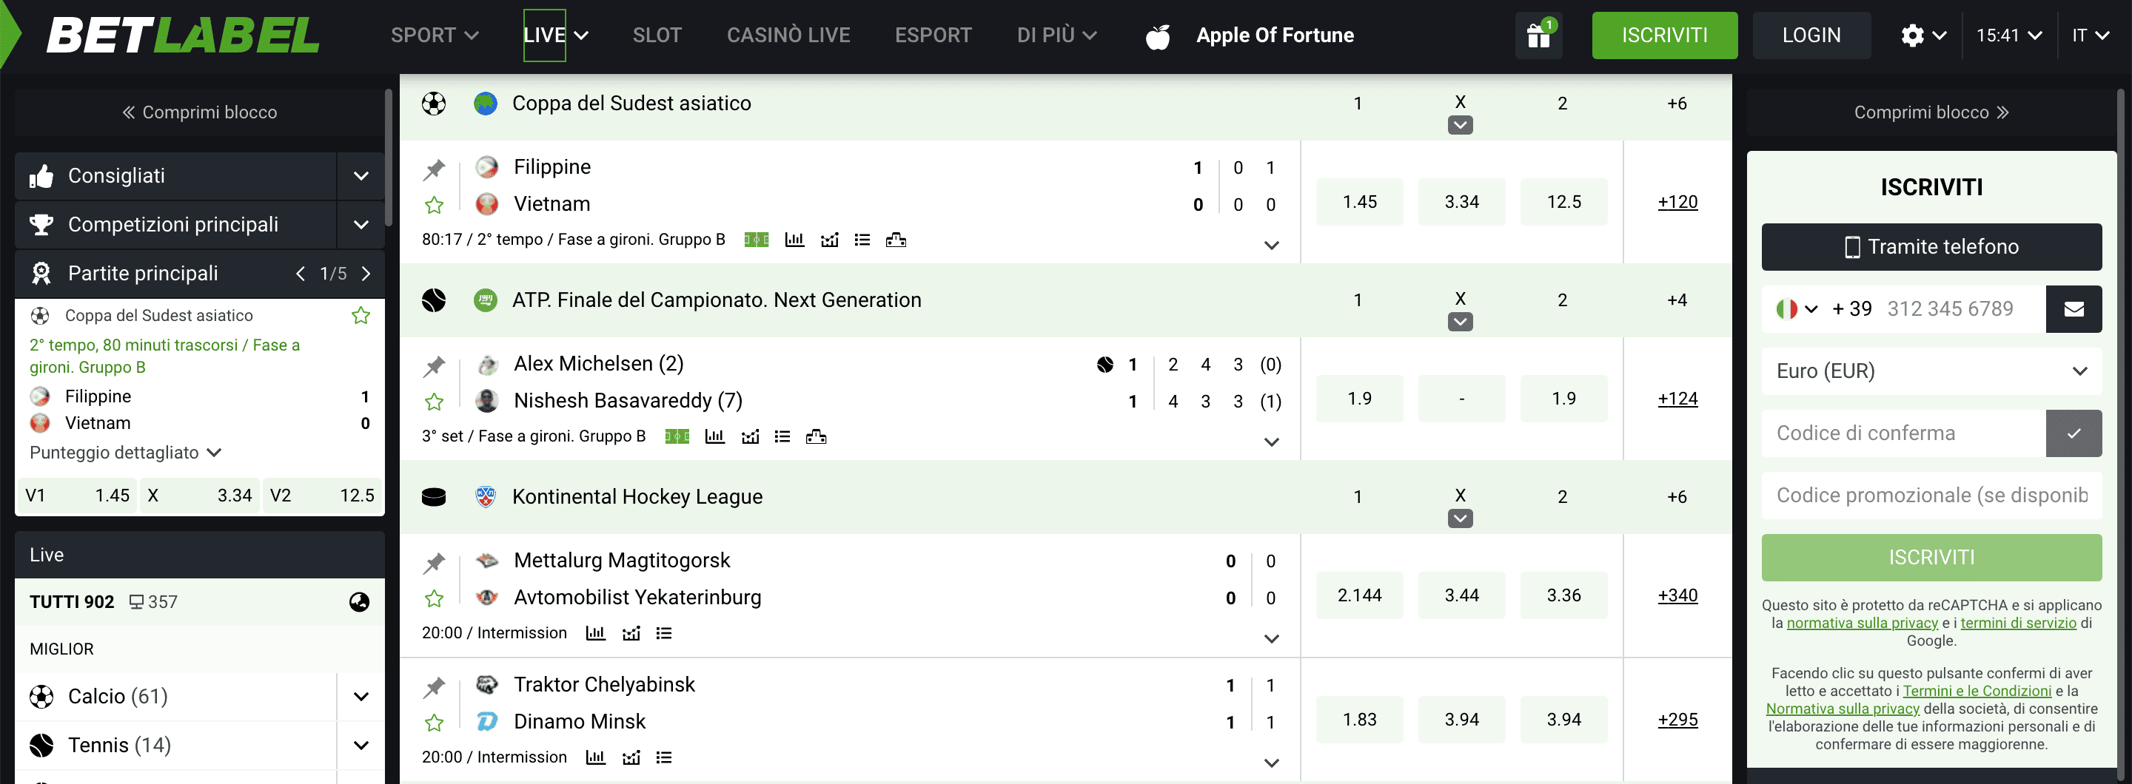Open the market list for Mettalurg Magtitogorsk game
Image resolution: width=2132 pixels, height=784 pixels.
tap(663, 632)
